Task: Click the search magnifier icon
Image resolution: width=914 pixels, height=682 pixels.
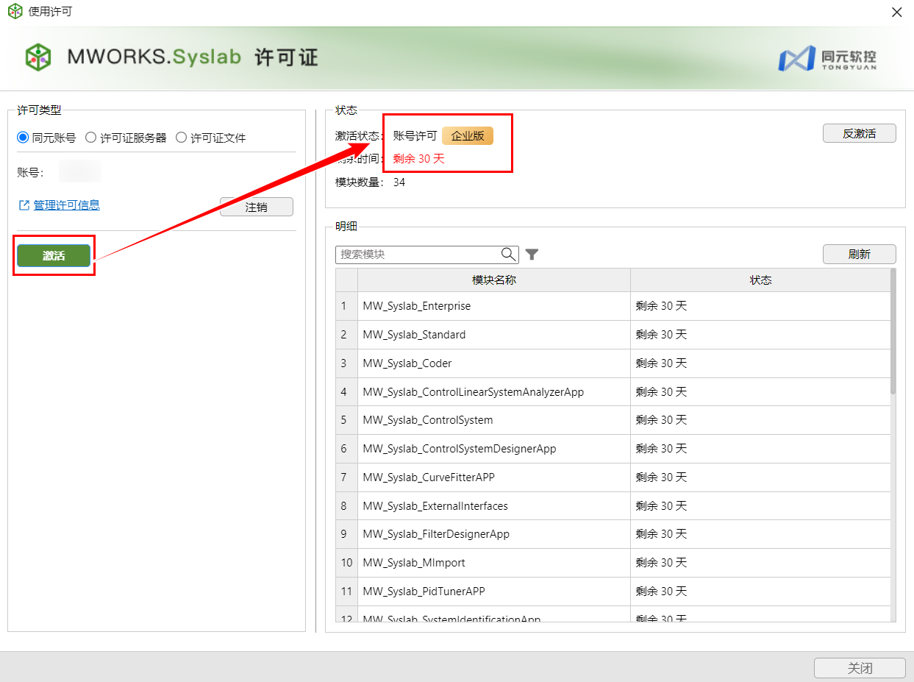Action: tap(508, 255)
